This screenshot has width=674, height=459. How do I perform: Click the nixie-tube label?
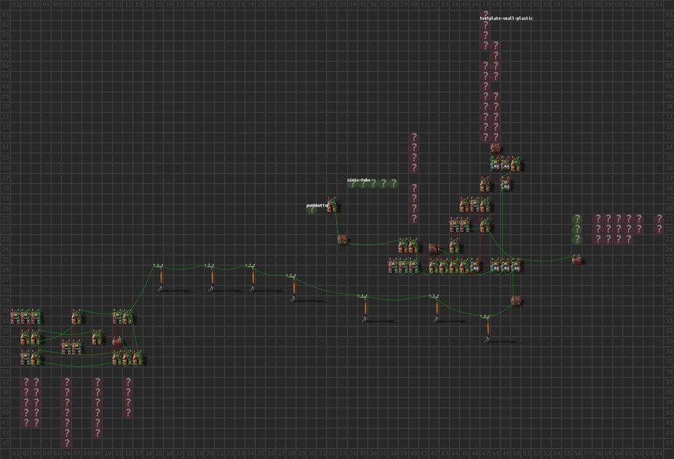(x=359, y=180)
